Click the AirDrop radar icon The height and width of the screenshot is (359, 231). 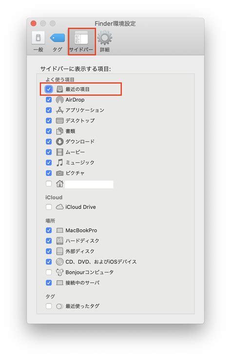59,100
